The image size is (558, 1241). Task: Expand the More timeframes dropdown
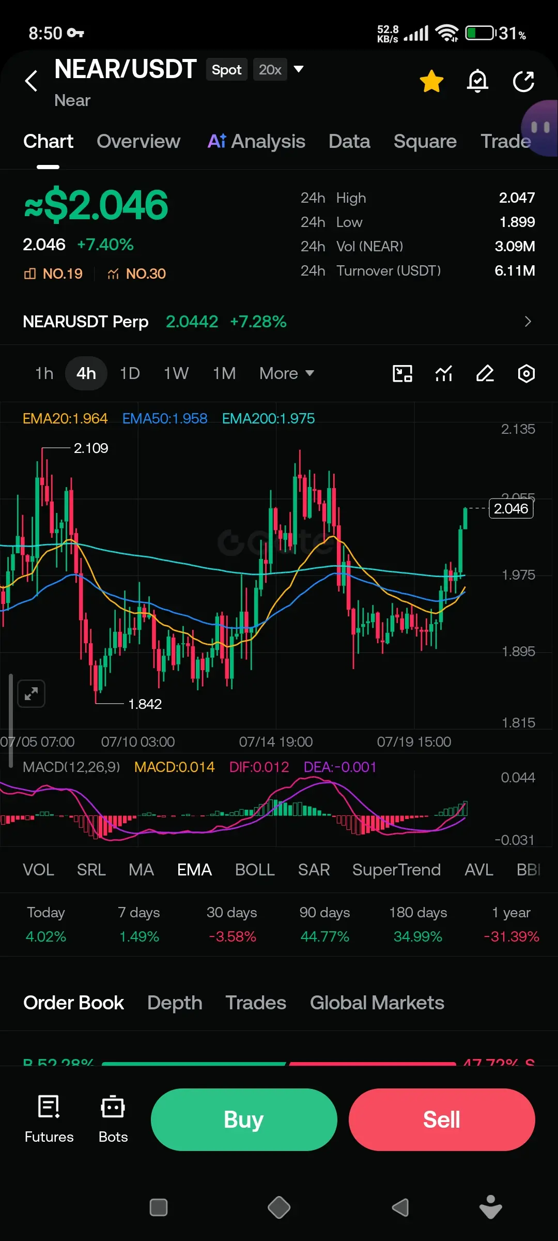pyautogui.click(x=287, y=373)
